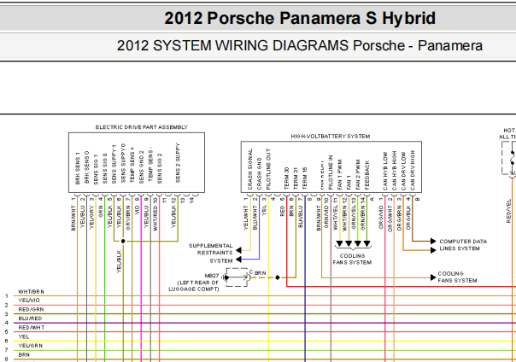This screenshot has width=516, height=362.
Task: Click the 'C BRN' connector label
Action: coord(257,273)
